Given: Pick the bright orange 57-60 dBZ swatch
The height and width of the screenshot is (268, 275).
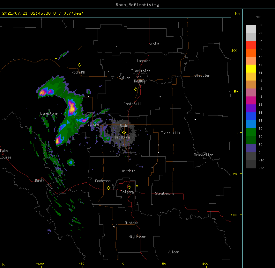Looking at the screenshot, I should click(x=251, y=53).
